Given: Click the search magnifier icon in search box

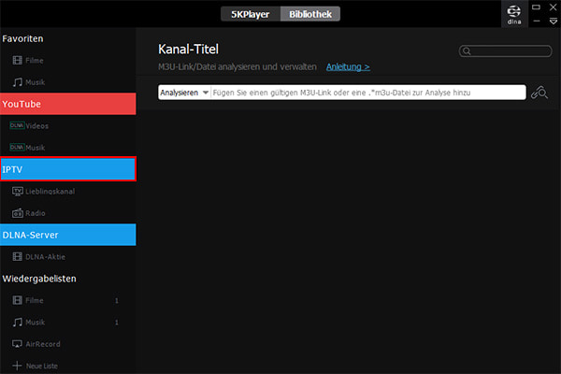Looking at the screenshot, I should [467, 51].
